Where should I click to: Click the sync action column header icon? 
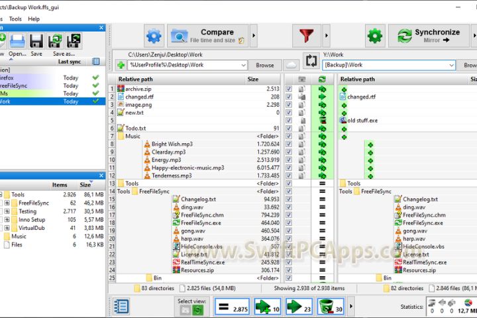322,79
